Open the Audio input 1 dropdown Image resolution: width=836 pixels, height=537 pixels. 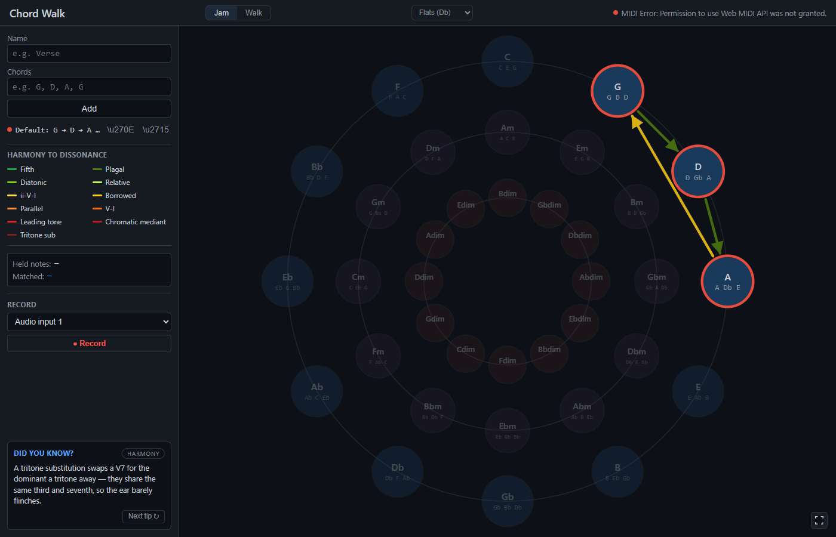[89, 322]
